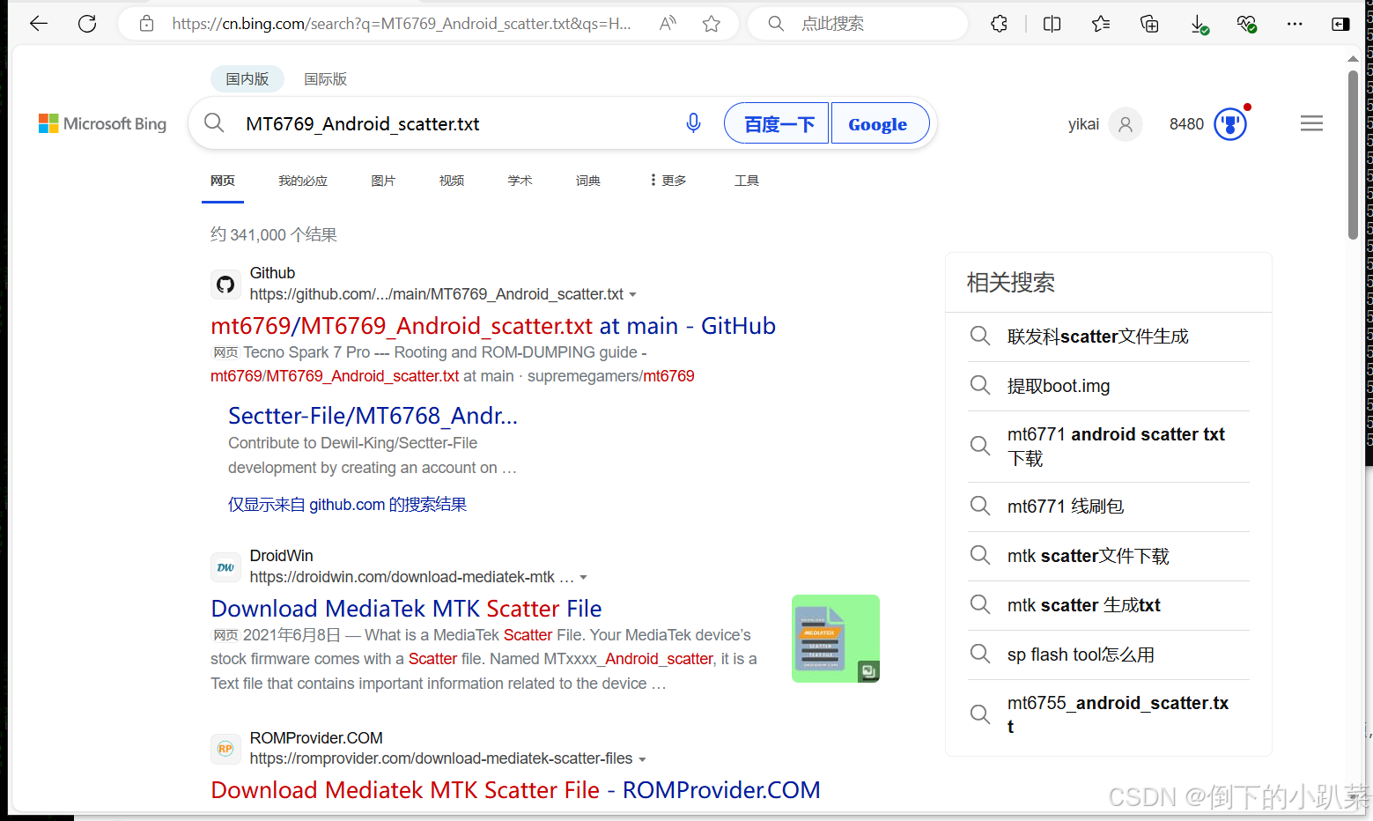
Task: Open the Collections icon
Action: [1149, 24]
